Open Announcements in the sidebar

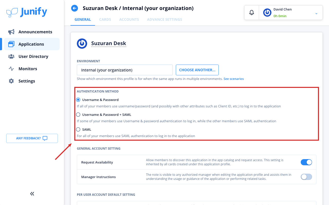point(32,32)
